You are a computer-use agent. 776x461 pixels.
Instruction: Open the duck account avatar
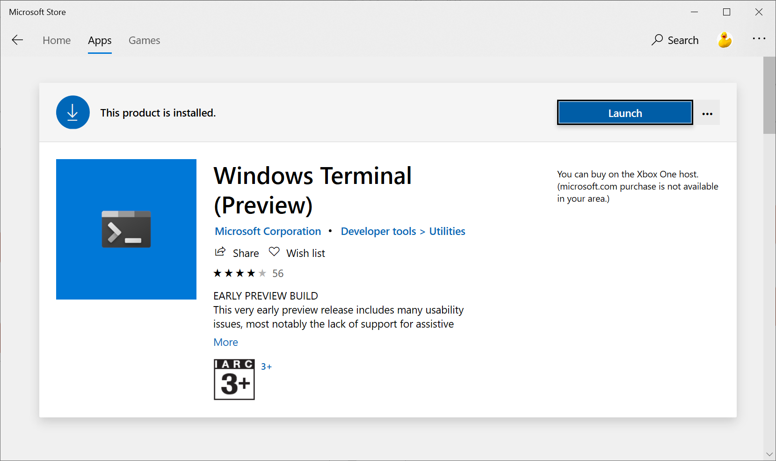pyautogui.click(x=724, y=40)
